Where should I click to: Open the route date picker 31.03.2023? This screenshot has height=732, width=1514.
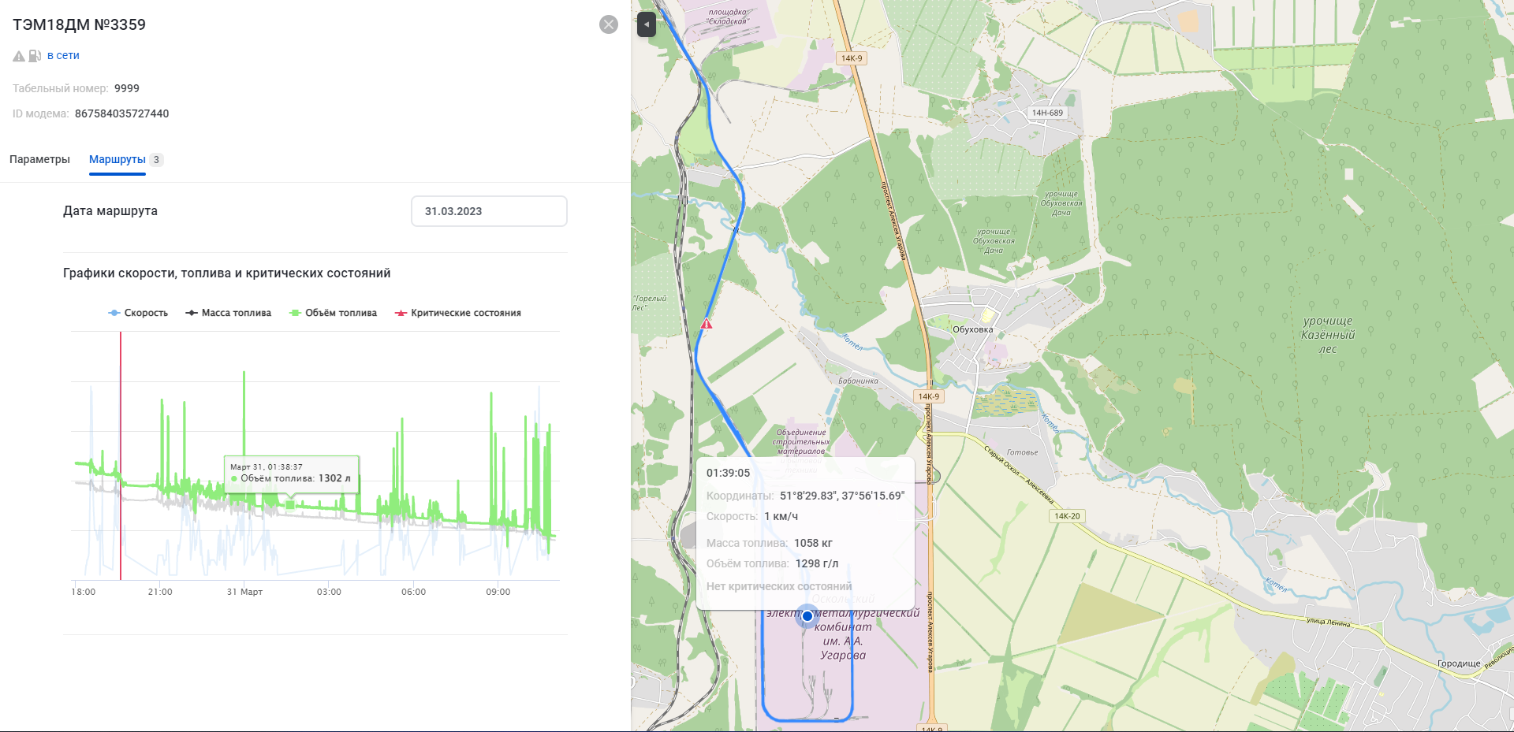pyautogui.click(x=489, y=211)
